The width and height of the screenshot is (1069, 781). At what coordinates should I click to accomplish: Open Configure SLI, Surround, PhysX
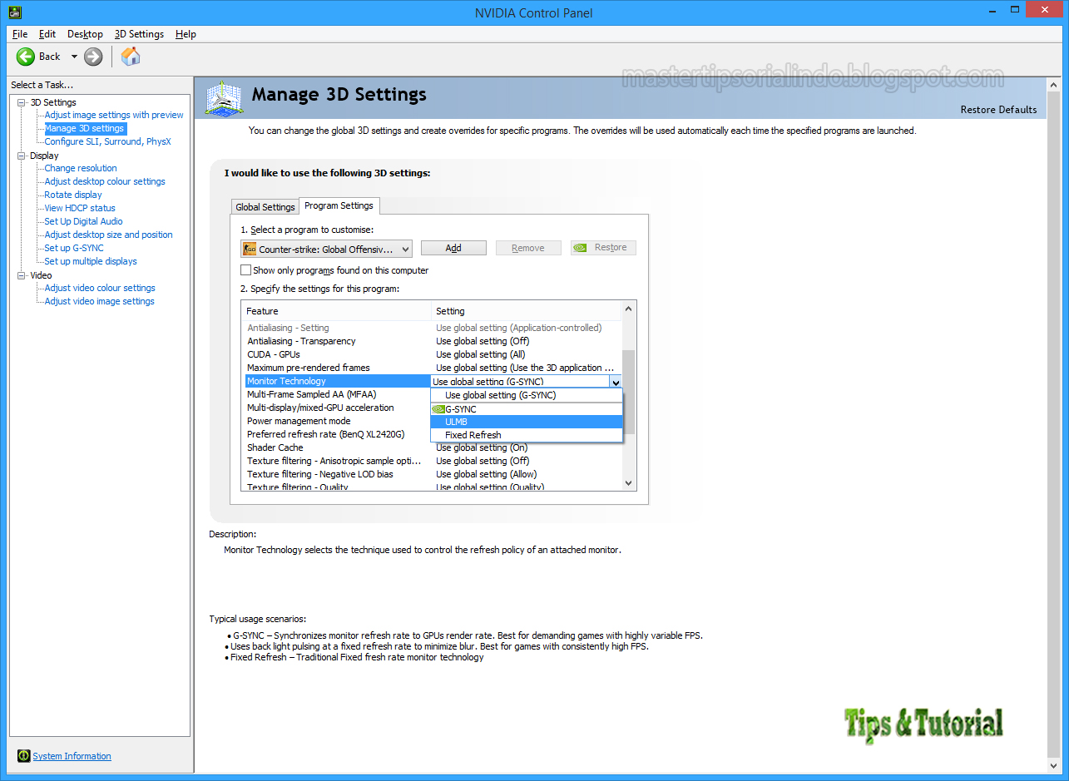click(107, 141)
